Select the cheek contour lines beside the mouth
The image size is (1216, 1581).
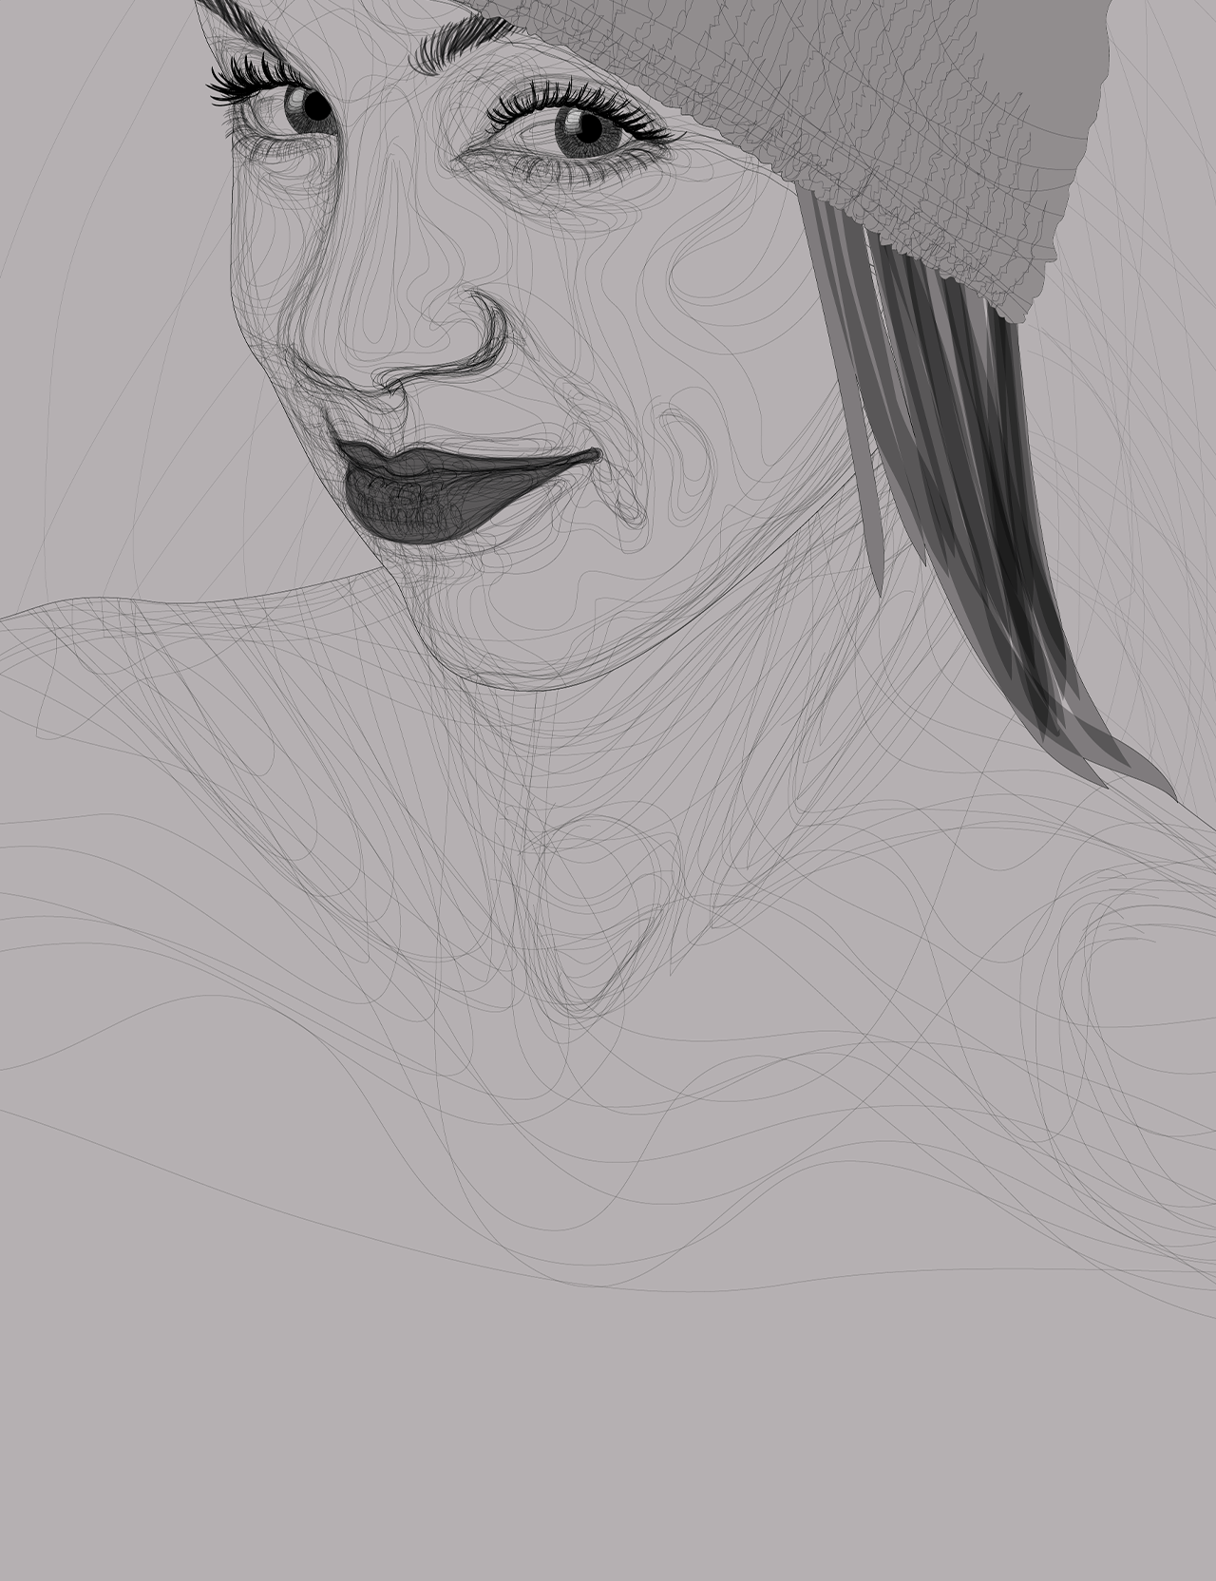tap(684, 447)
